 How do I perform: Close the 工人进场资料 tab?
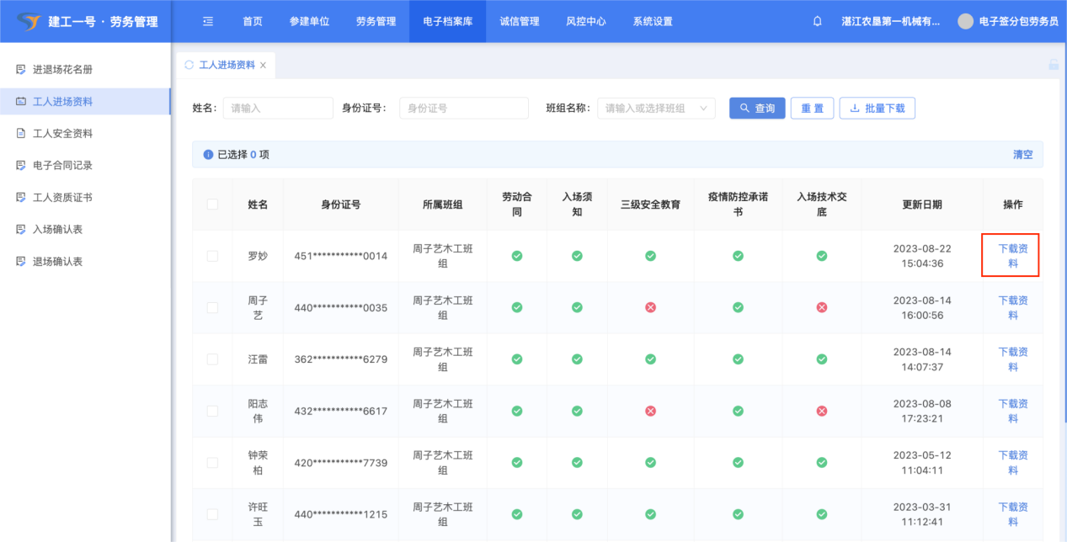[x=263, y=65]
